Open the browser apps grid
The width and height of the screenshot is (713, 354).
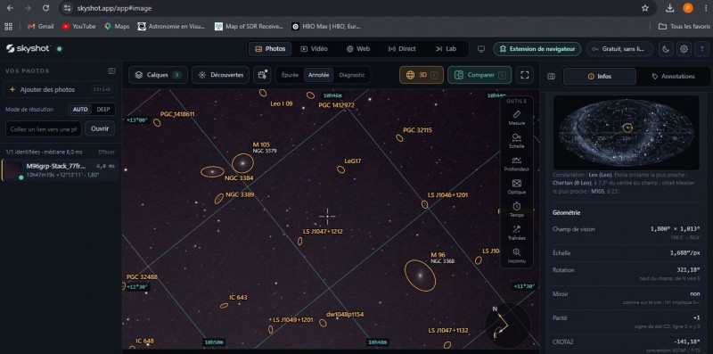(8, 27)
